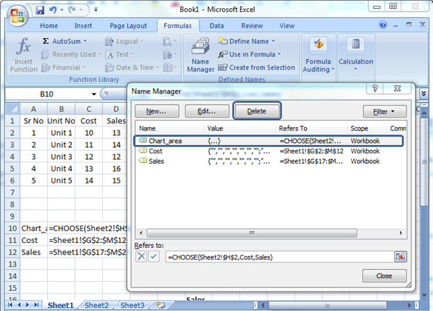Switch to the View tab
This screenshot has width=433, height=311.
(x=287, y=26)
